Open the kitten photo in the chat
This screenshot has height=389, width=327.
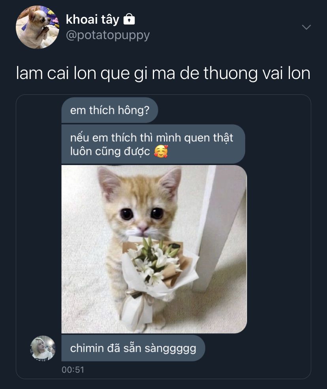[x=154, y=249]
